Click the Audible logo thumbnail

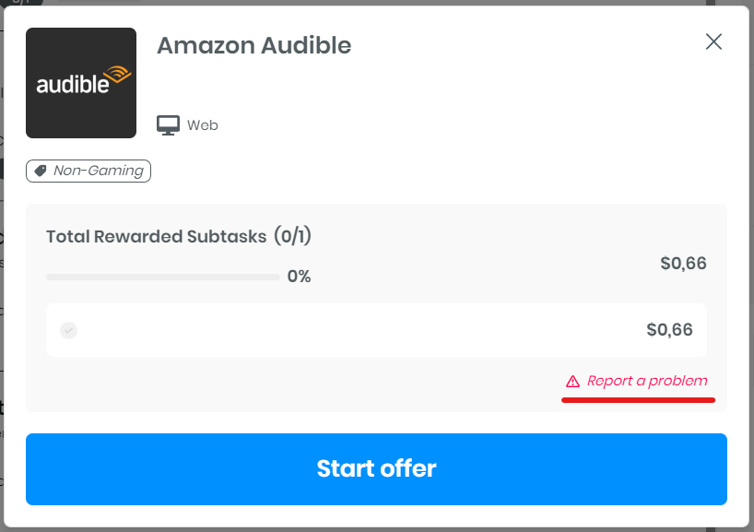81,83
